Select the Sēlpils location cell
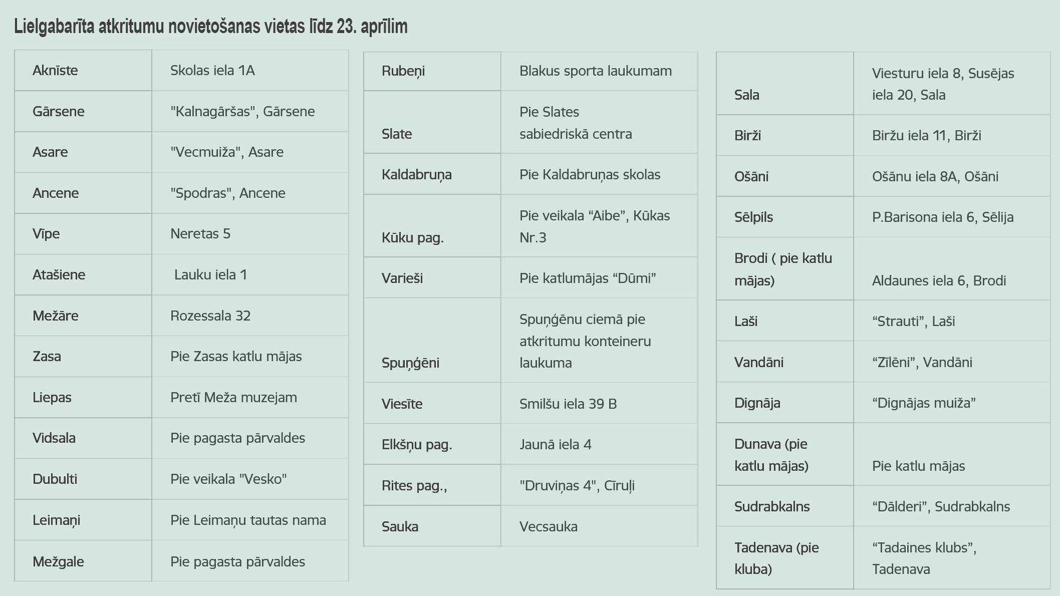Viewport: 1060px width, 596px height. tap(785, 217)
